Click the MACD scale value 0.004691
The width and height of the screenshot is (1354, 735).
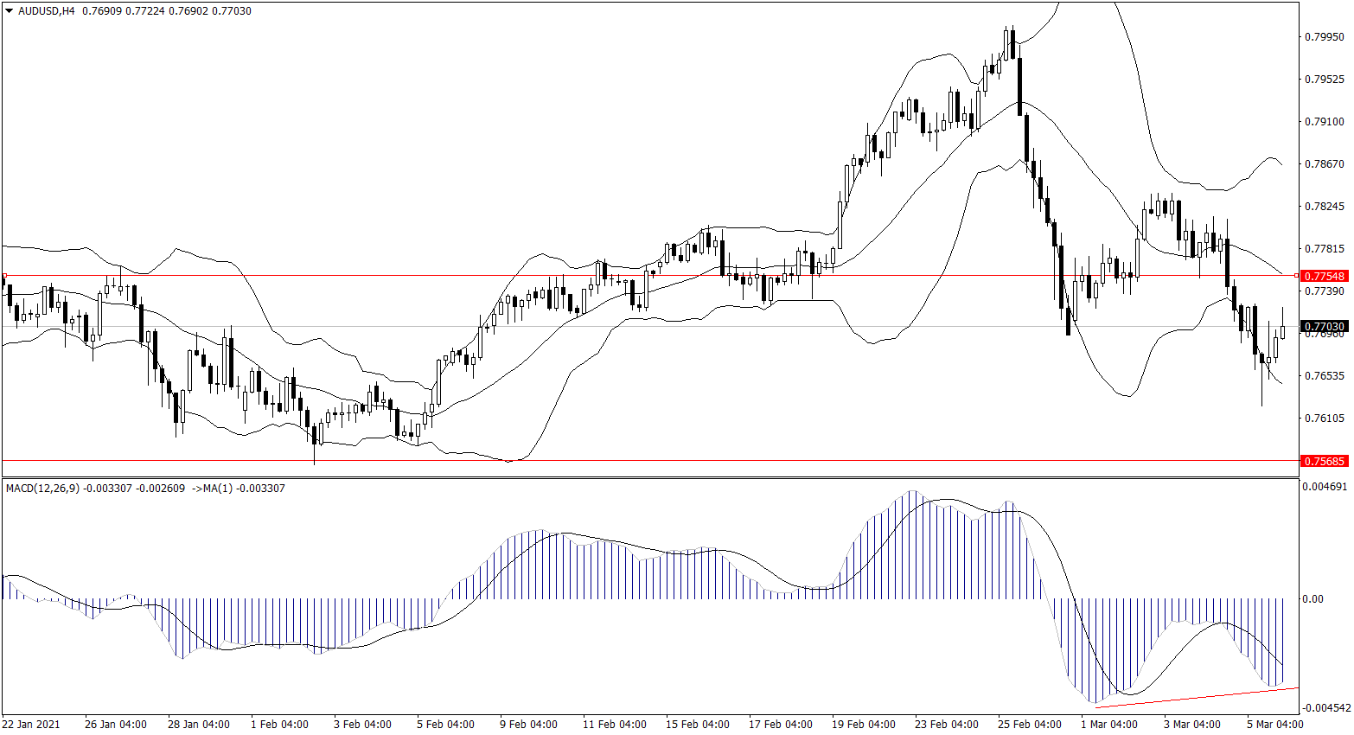(1325, 487)
